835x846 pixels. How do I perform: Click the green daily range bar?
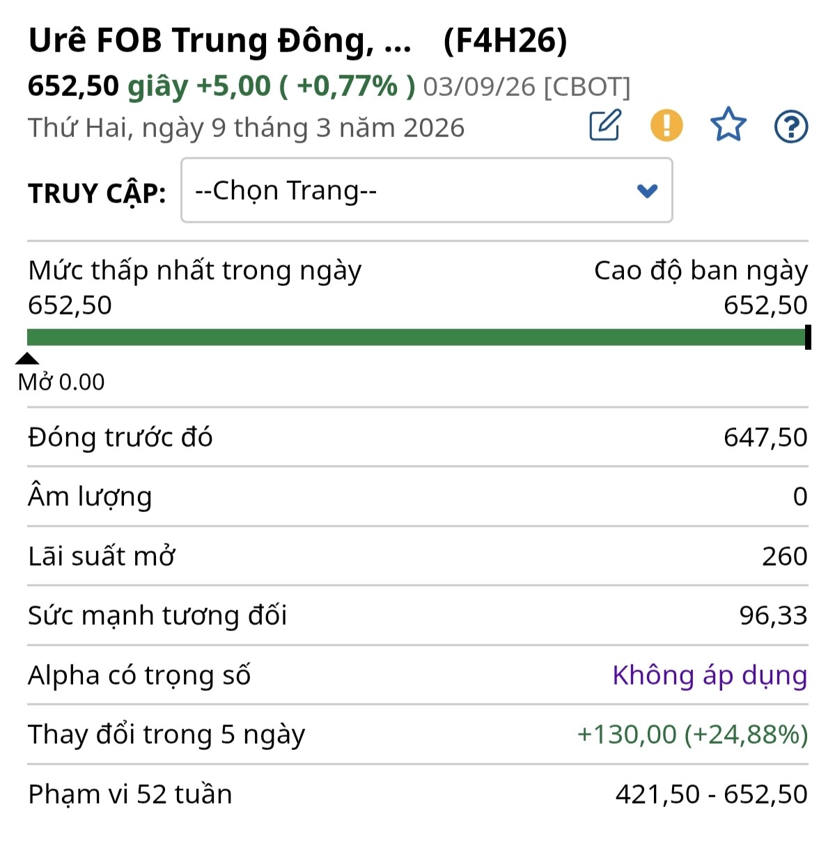(x=416, y=337)
